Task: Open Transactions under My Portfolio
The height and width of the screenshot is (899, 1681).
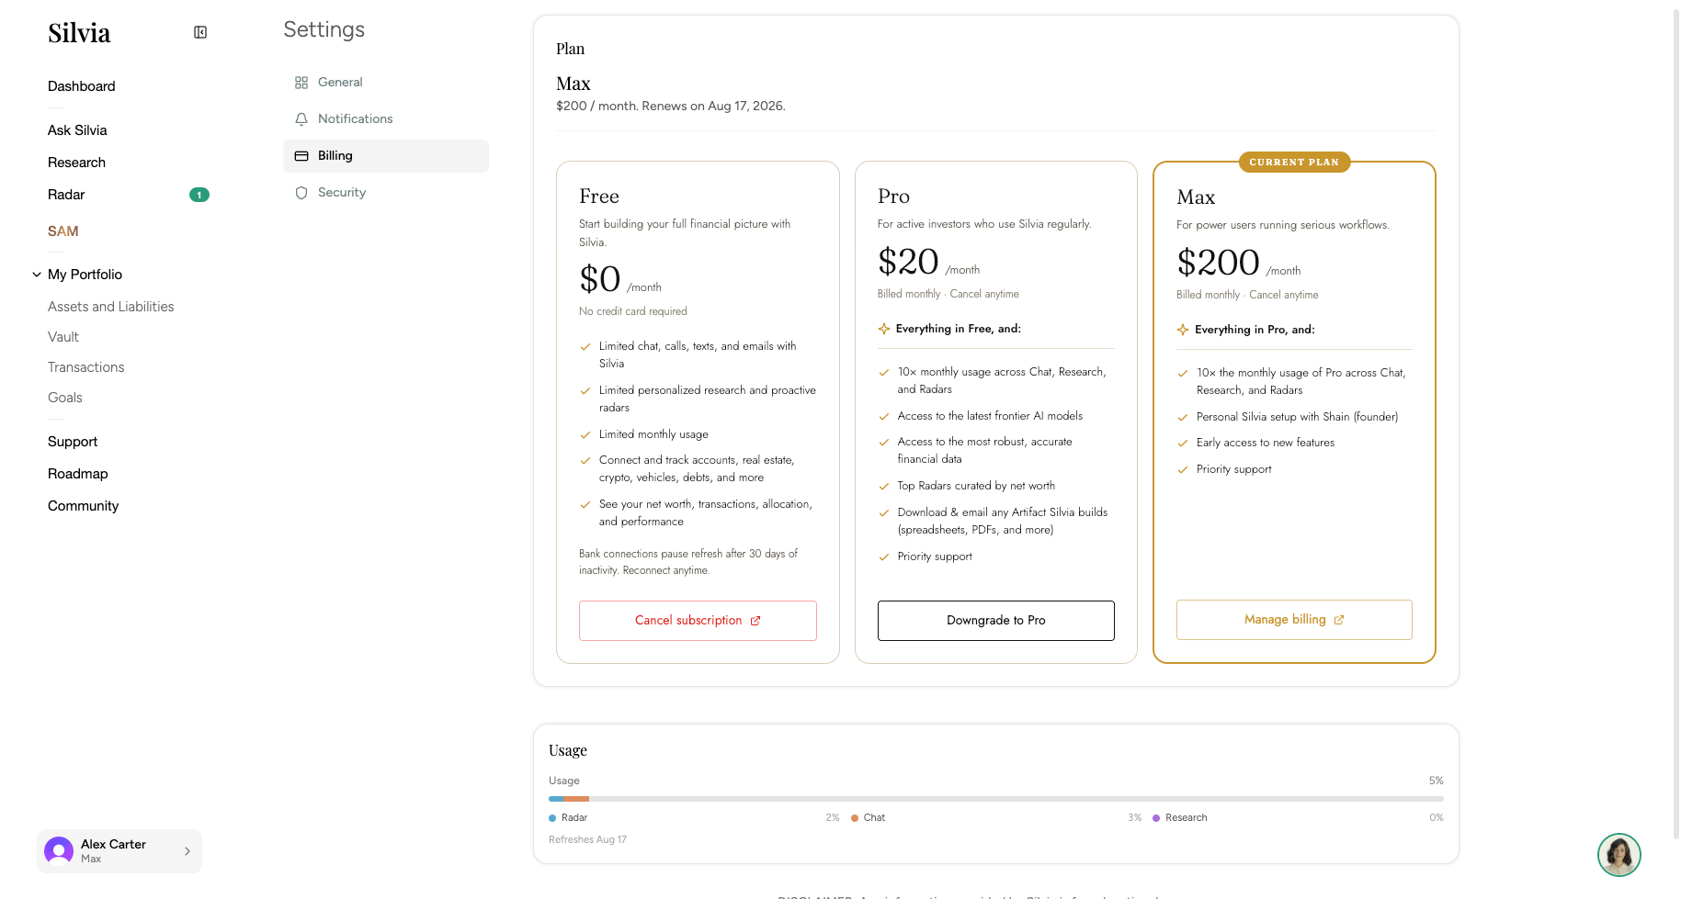Action: tap(86, 367)
